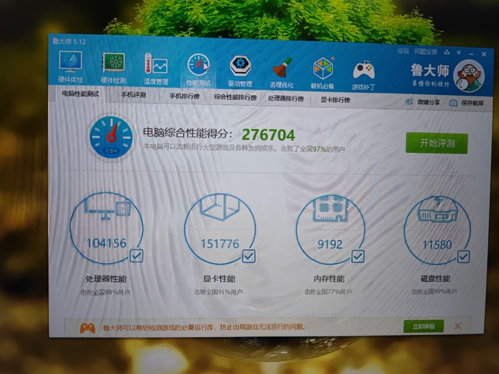
Task: Click the 鲁大师 5.12 title text
Action: click(69, 41)
